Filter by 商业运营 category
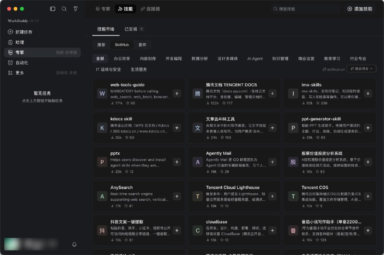This screenshot has width=384, height=255. click(306, 58)
